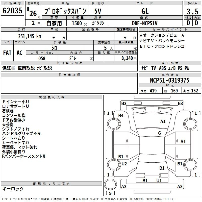Click inspector note Fバンパーホースメント U
This screenshot has width=202, height=202.
point(23,156)
